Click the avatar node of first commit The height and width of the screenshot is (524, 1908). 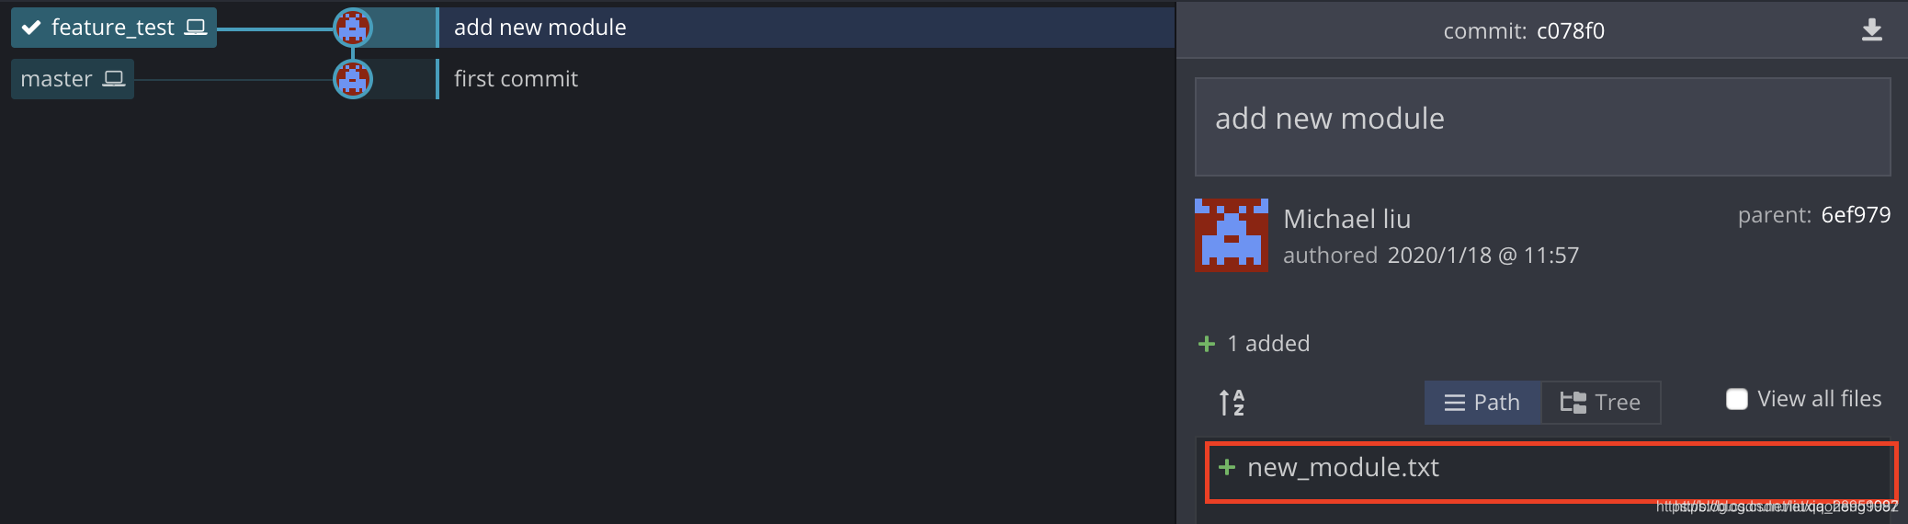(x=353, y=79)
